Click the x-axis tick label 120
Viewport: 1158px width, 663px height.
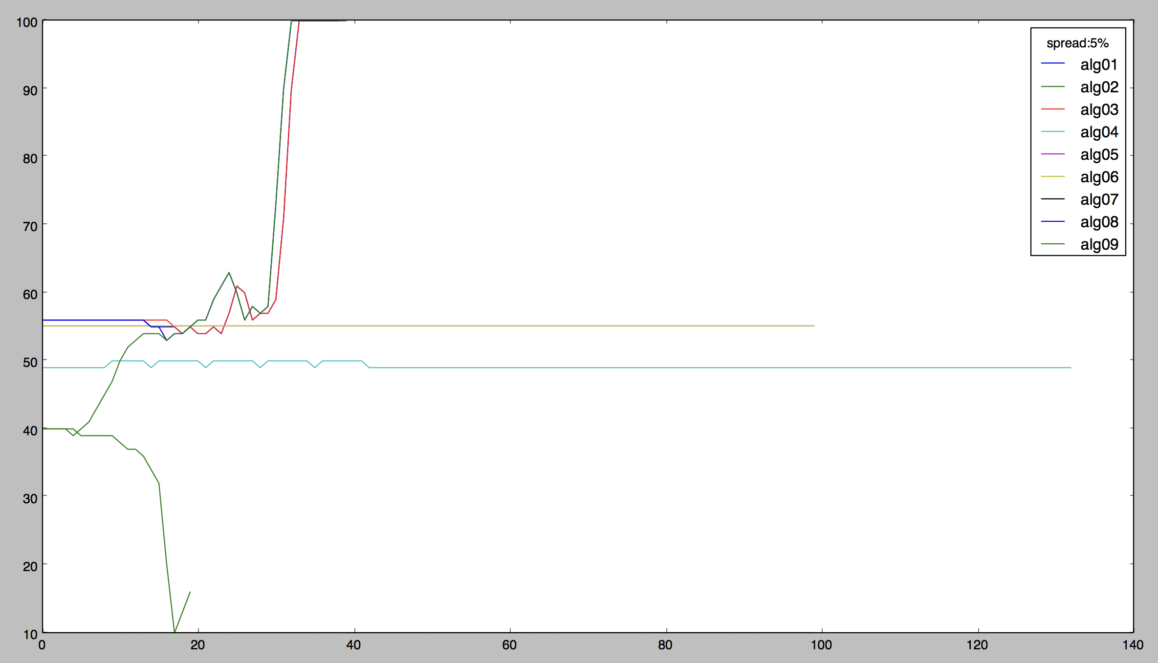pos(977,645)
